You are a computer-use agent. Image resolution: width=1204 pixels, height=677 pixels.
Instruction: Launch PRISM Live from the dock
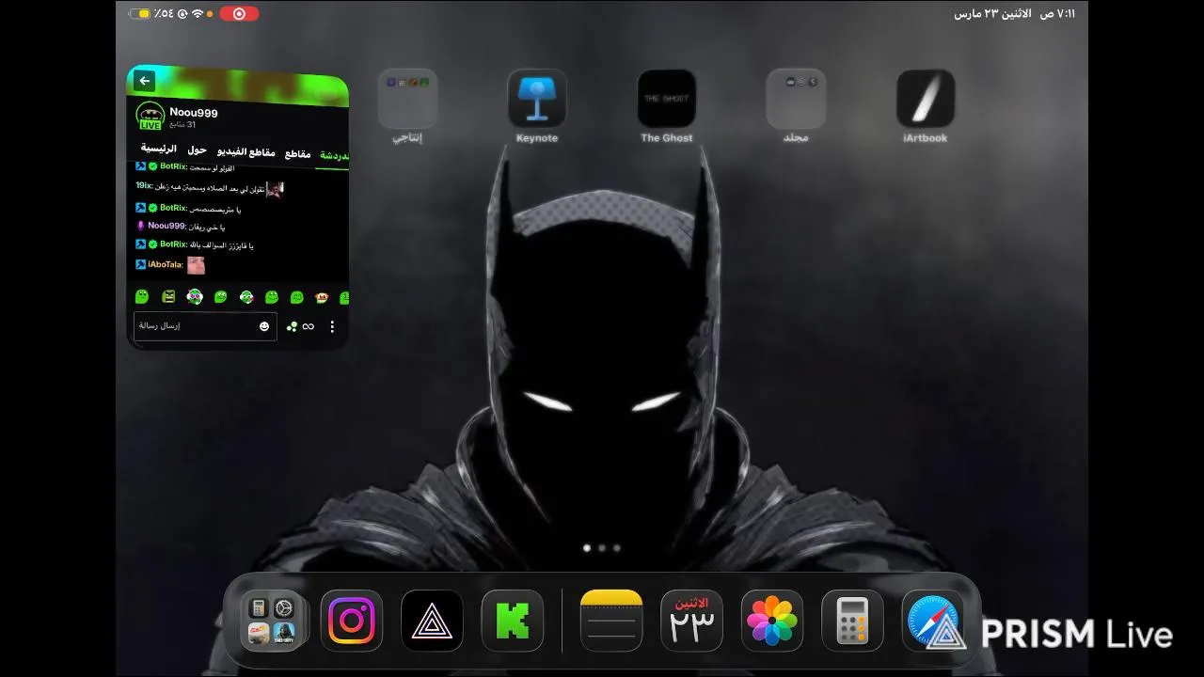click(x=432, y=621)
